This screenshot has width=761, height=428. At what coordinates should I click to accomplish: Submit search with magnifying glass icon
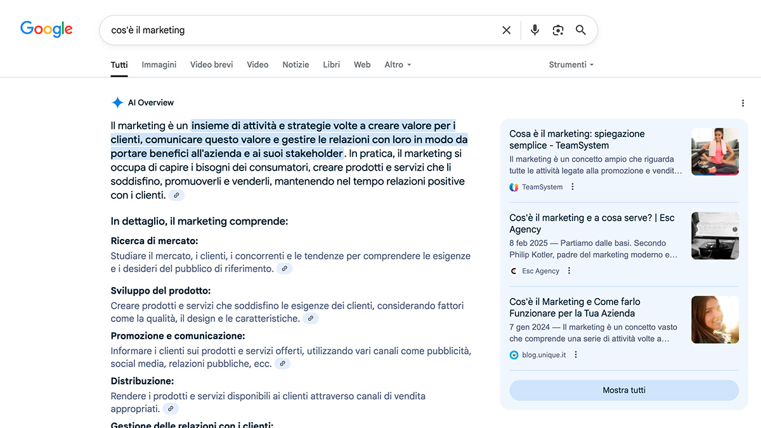tap(581, 30)
